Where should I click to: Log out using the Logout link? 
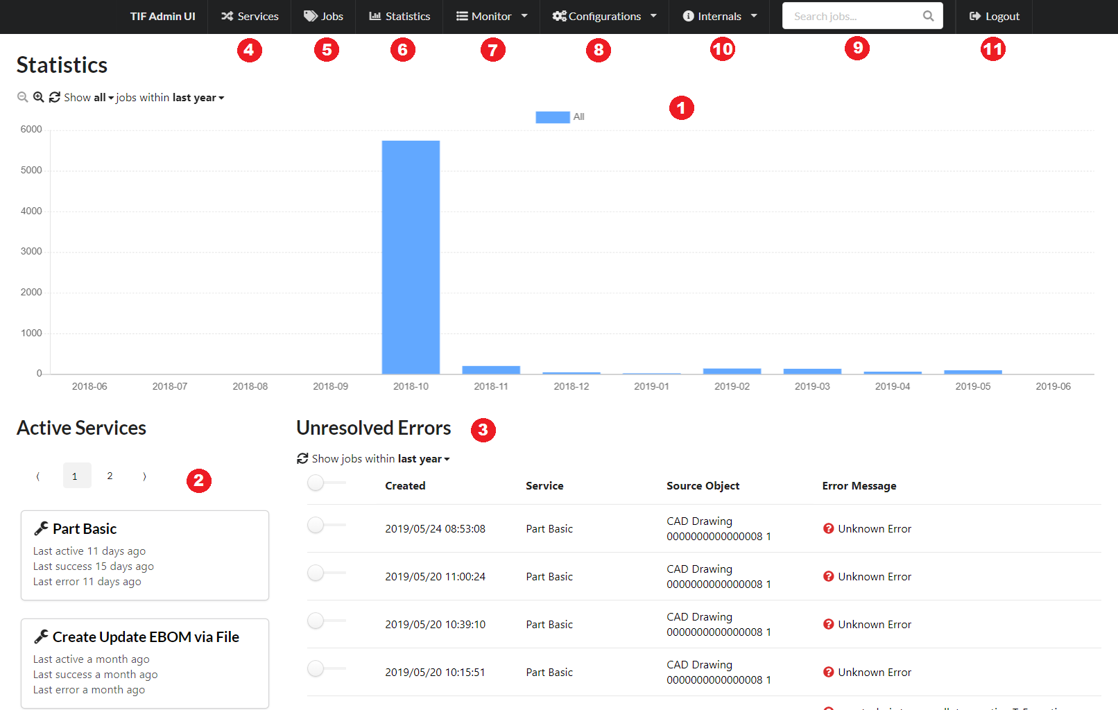tap(995, 17)
